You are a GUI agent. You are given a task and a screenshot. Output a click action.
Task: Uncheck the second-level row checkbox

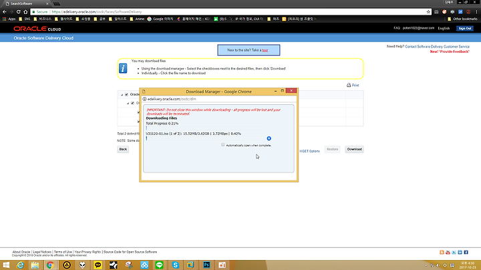click(132, 103)
